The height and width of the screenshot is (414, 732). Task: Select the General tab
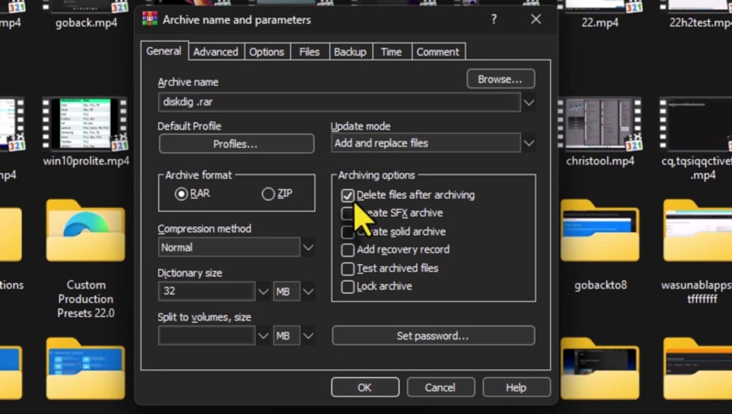coord(164,51)
